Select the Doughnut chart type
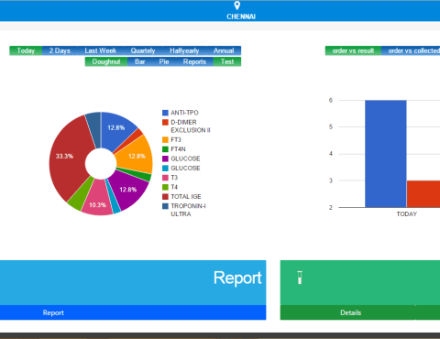440x339 pixels. click(x=106, y=61)
